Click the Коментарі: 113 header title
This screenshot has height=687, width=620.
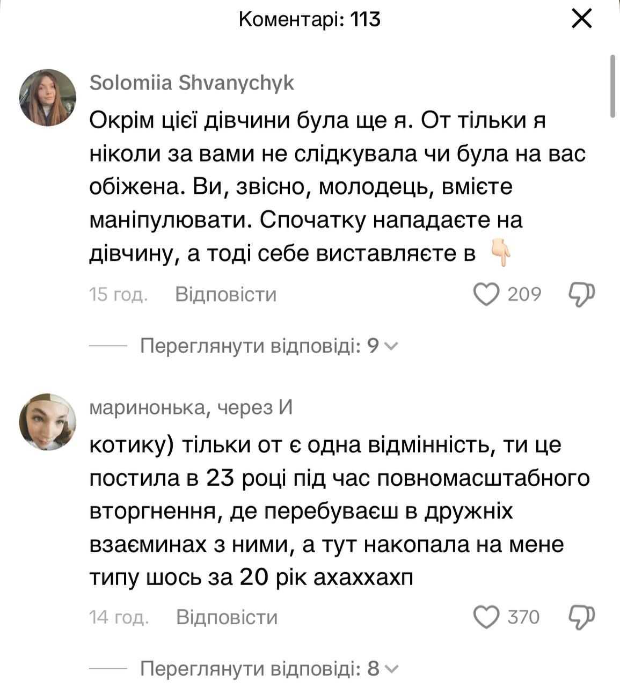[310, 20]
